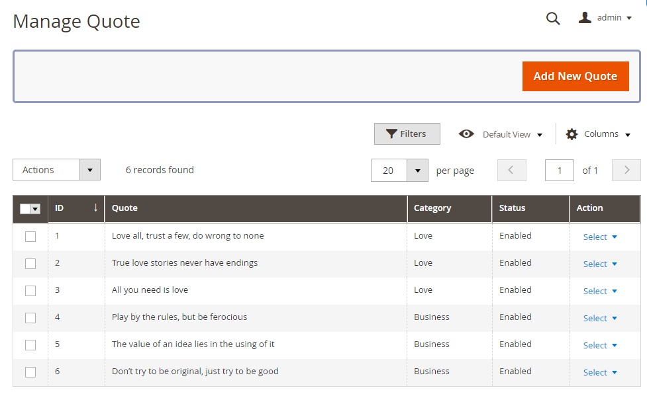This screenshot has height=394, width=647.
Task: Click the current page number field
Action: pos(559,171)
